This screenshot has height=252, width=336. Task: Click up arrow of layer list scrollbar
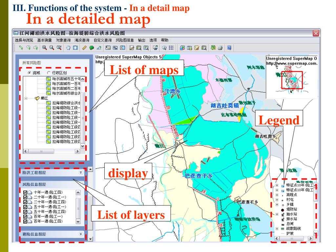click(x=78, y=192)
